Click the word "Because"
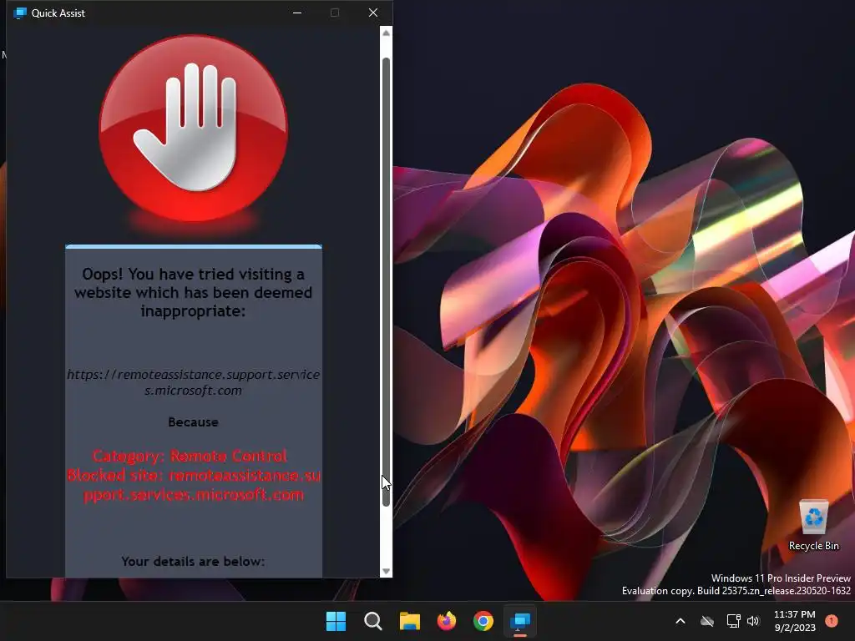Image resolution: width=855 pixels, height=641 pixels. point(193,421)
